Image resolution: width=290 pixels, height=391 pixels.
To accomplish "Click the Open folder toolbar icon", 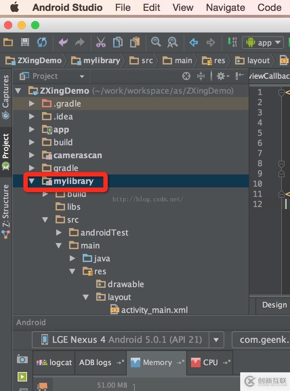I will click(x=8, y=42).
